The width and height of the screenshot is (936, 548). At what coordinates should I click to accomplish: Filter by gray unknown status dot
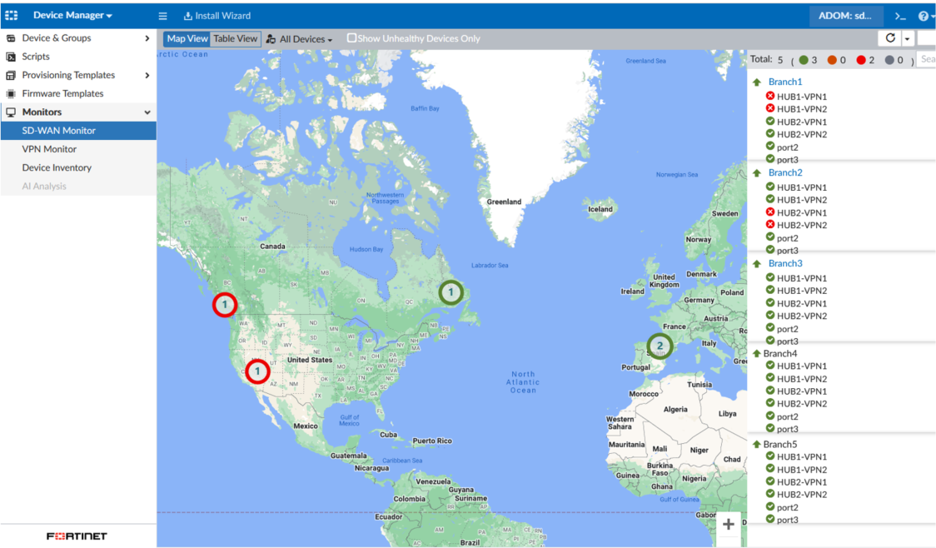[889, 60]
